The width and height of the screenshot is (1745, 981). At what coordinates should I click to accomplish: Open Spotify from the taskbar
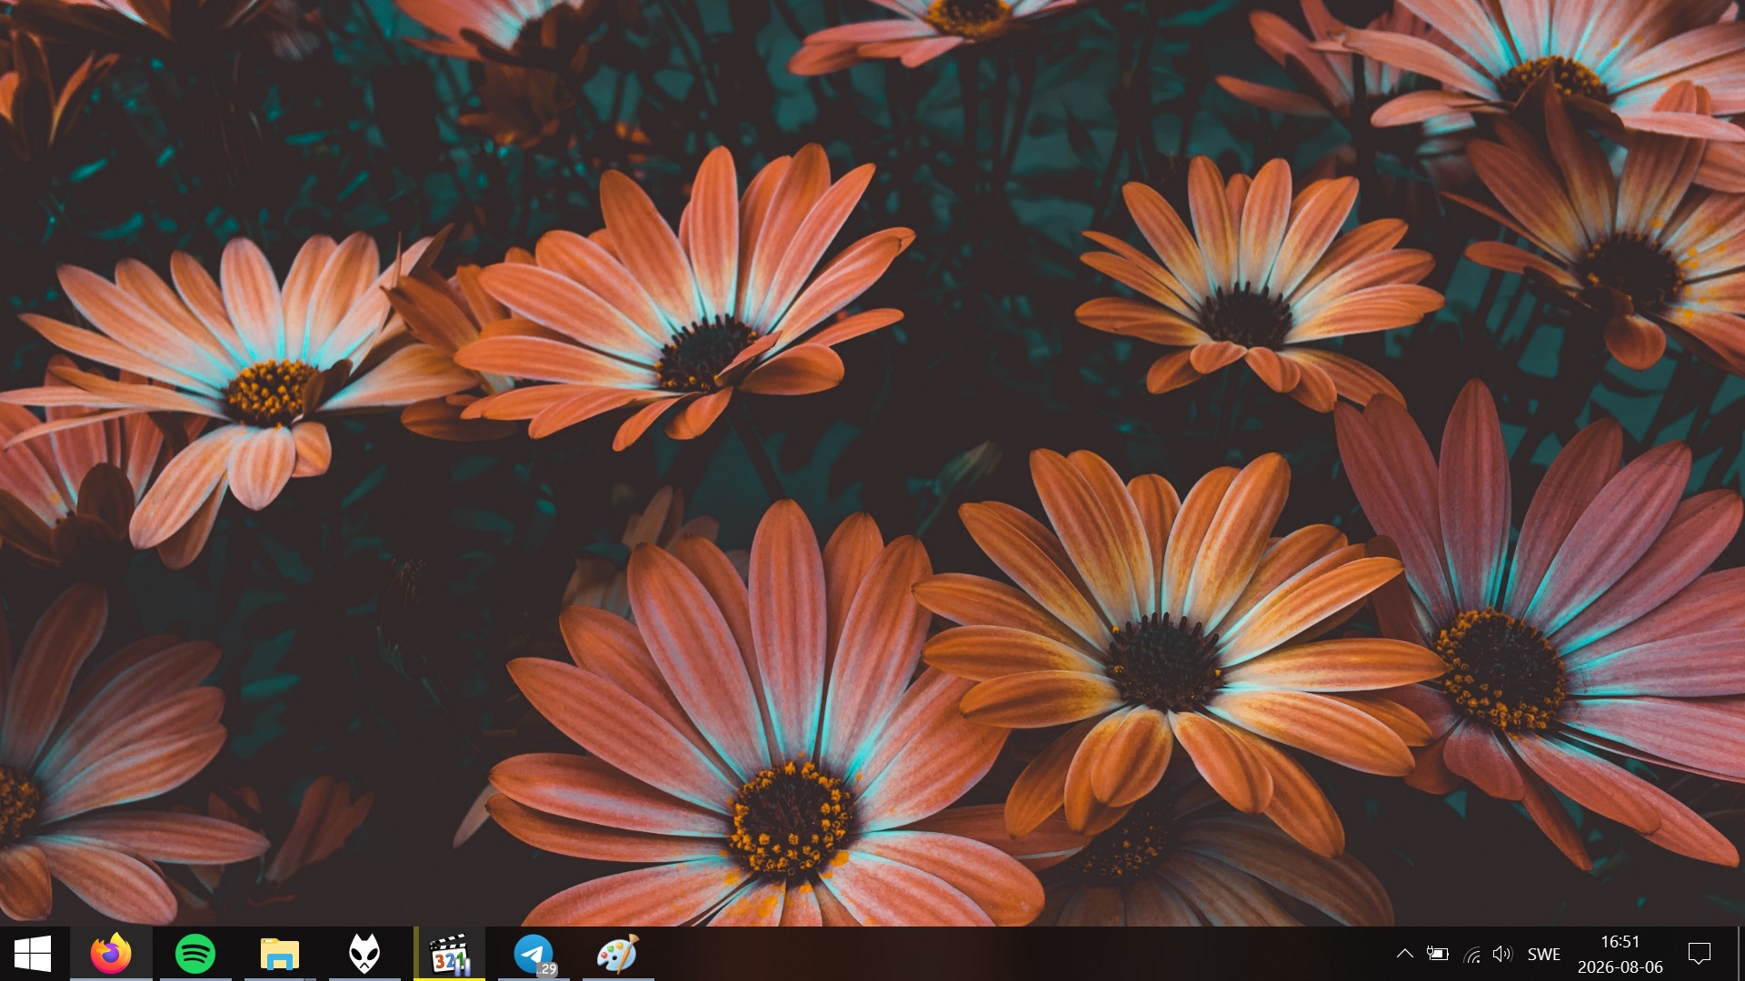195,954
